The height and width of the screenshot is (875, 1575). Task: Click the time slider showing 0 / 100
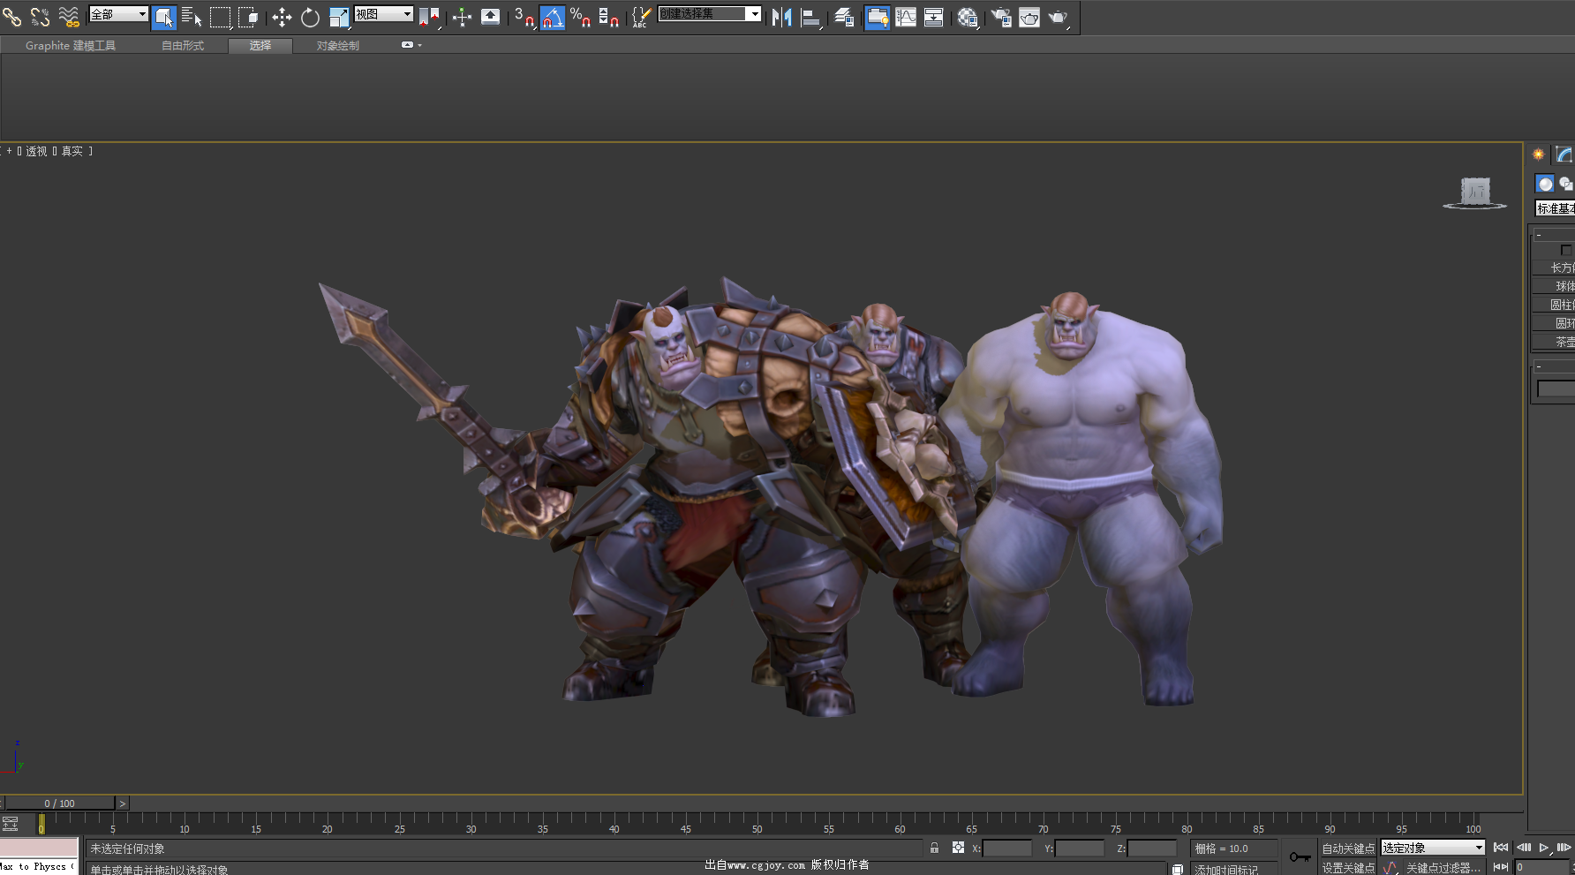coord(60,803)
